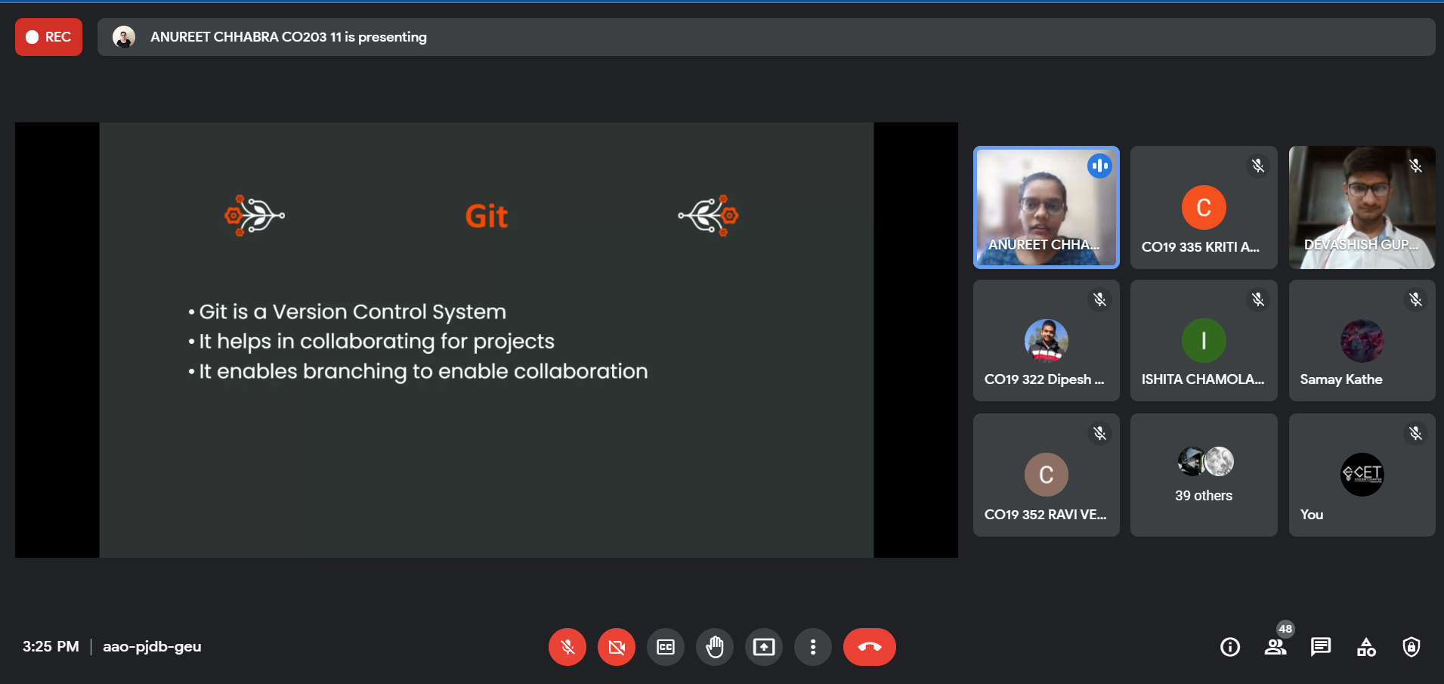Click the presented Git slide
1444x684 pixels.
[487, 340]
